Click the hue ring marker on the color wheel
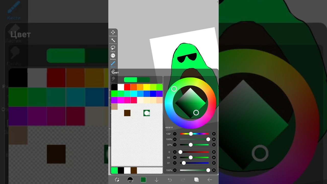Image resolution: width=327 pixels, height=184 pixels. [174, 89]
